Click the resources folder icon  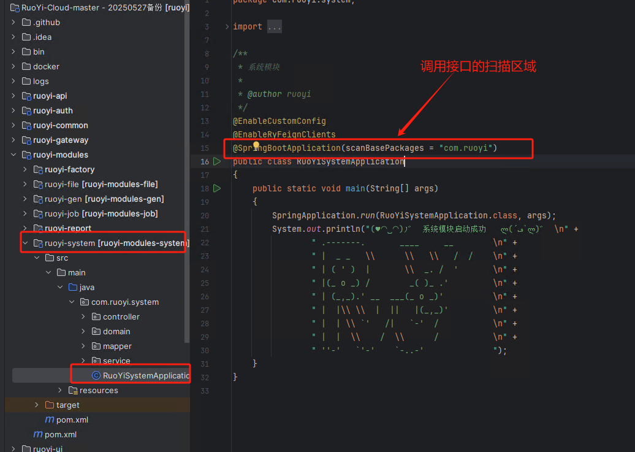74,391
